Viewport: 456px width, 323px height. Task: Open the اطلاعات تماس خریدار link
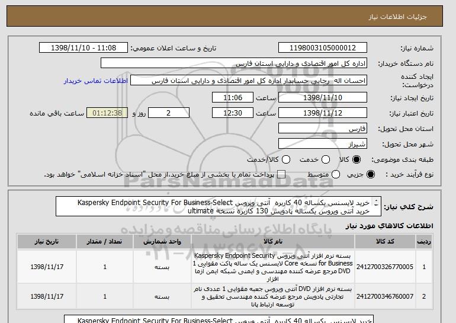coord(96,81)
